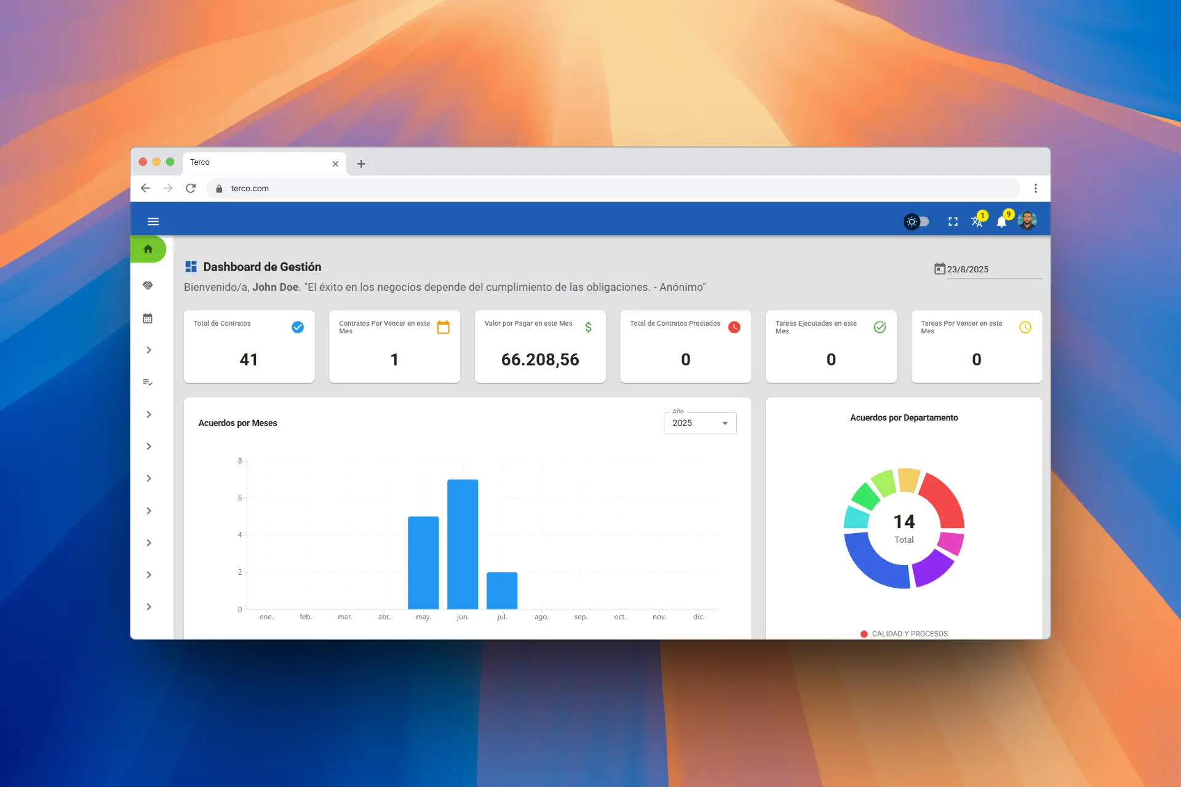Click the yellow clock icon on Tareas Por Vencer

[x=1025, y=327]
